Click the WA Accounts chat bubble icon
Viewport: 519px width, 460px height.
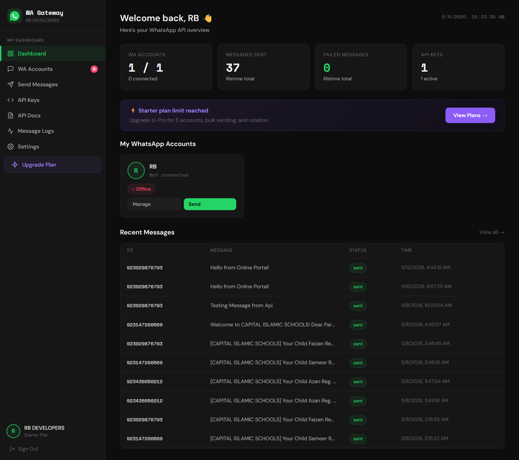[x=11, y=69]
